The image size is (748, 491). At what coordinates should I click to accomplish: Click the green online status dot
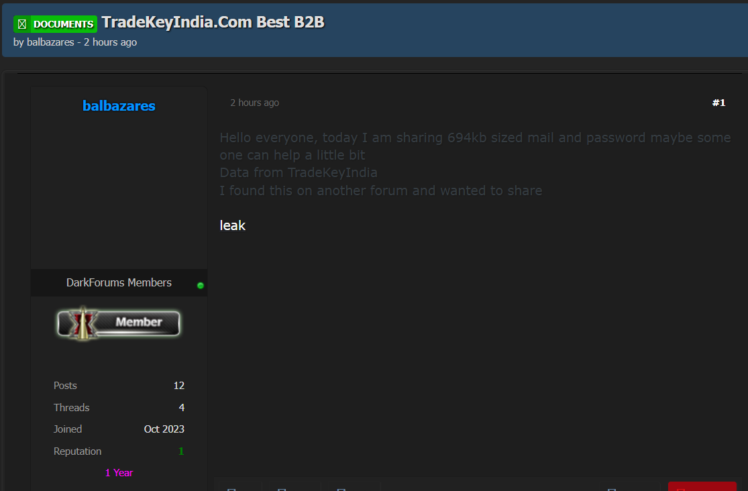(x=201, y=285)
